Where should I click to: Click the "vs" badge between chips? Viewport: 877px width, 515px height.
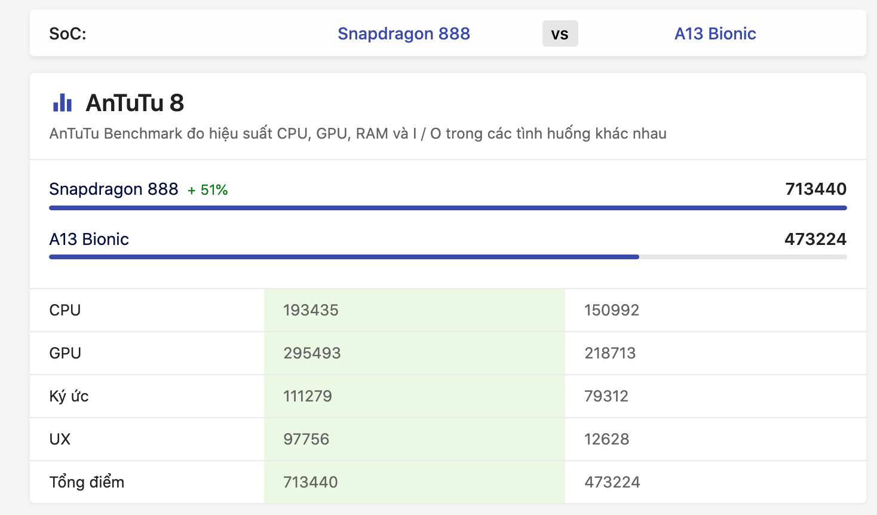tap(560, 34)
